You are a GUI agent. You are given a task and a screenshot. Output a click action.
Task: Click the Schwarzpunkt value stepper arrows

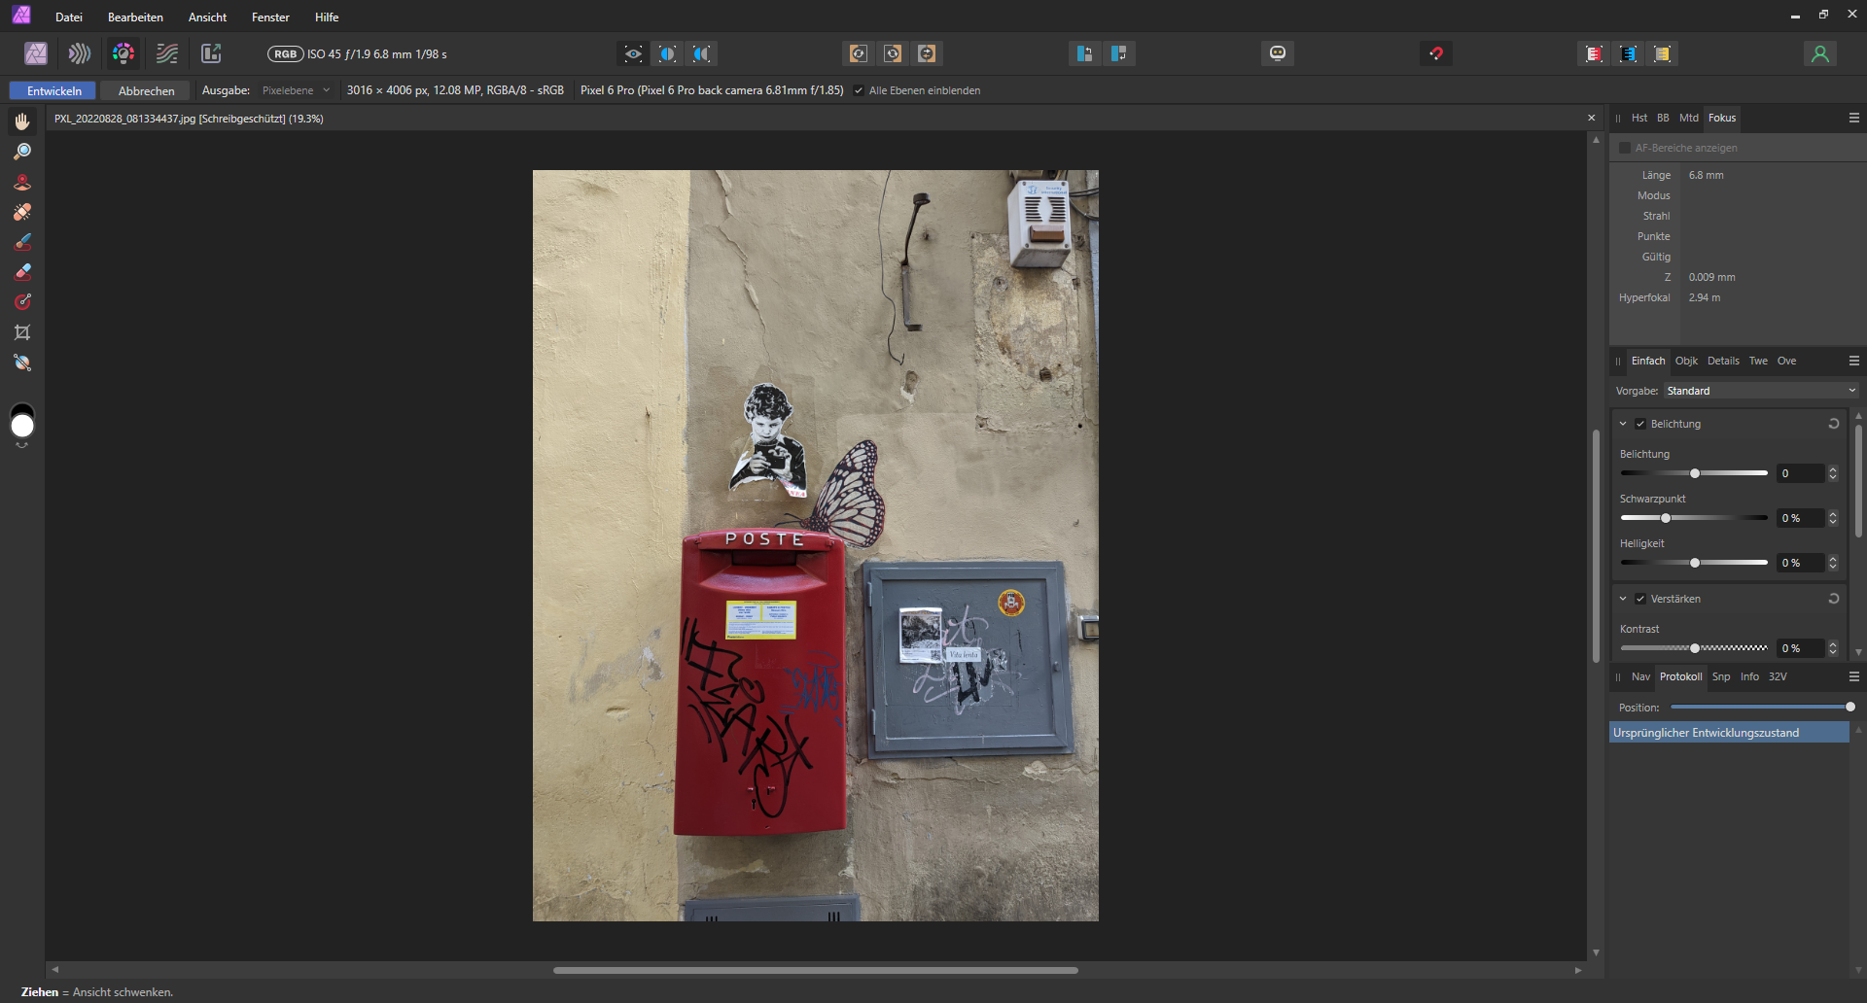(1833, 518)
